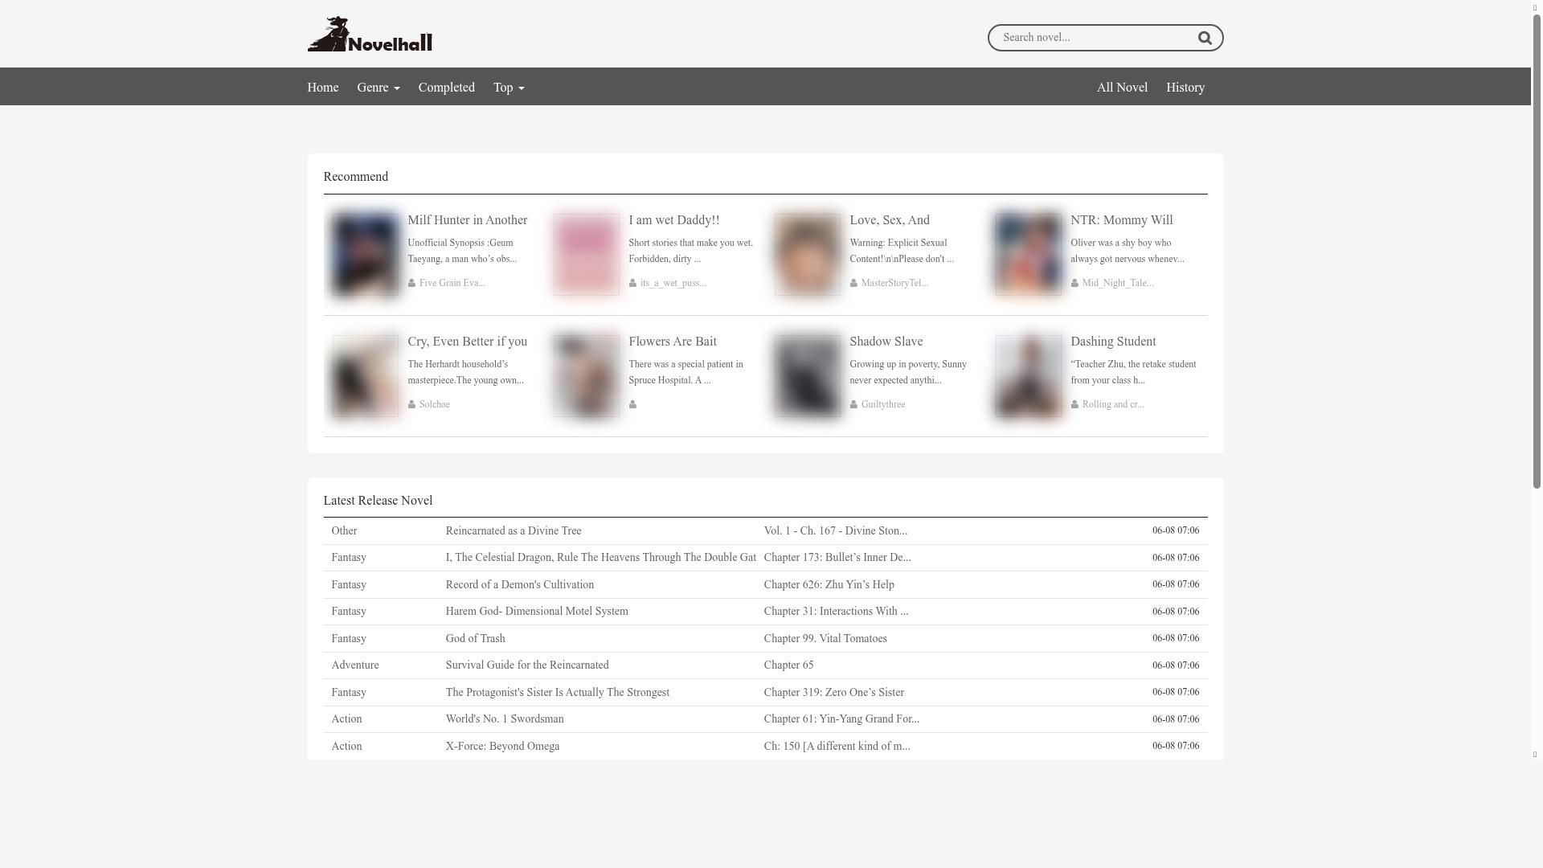Click the cover thumbnail of I am wet Daddy!!
The height and width of the screenshot is (868, 1543).
click(586, 254)
